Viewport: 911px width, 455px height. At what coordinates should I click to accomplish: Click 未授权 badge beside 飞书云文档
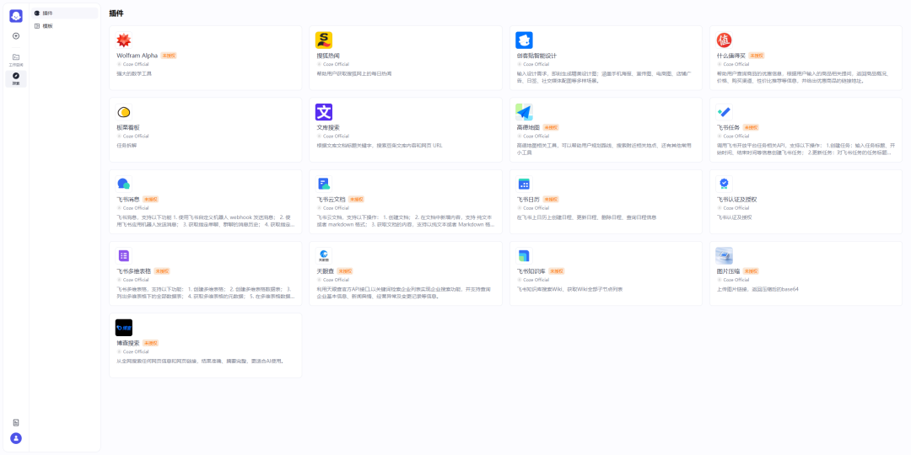pyautogui.click(x=356, y=199)
